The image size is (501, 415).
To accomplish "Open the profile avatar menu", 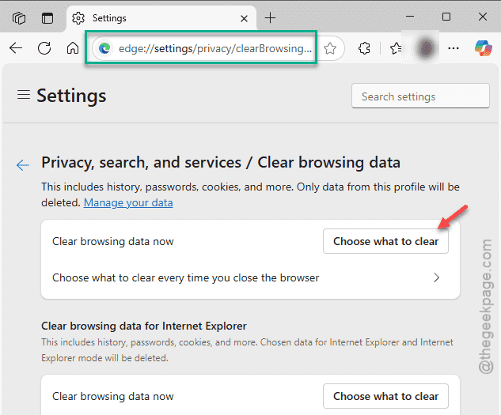I will (x=426, y=48).
